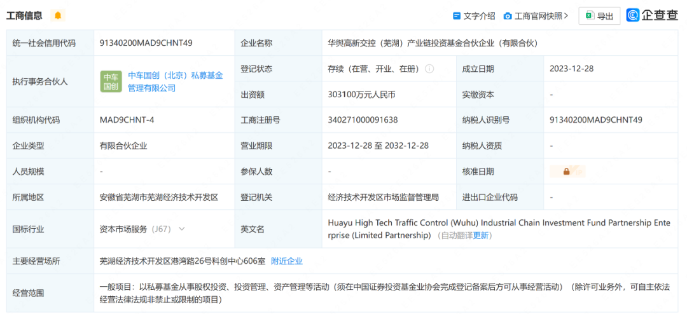
Task: Click the 303100万元人民币 capital value
Action: (x=362, y=95)
